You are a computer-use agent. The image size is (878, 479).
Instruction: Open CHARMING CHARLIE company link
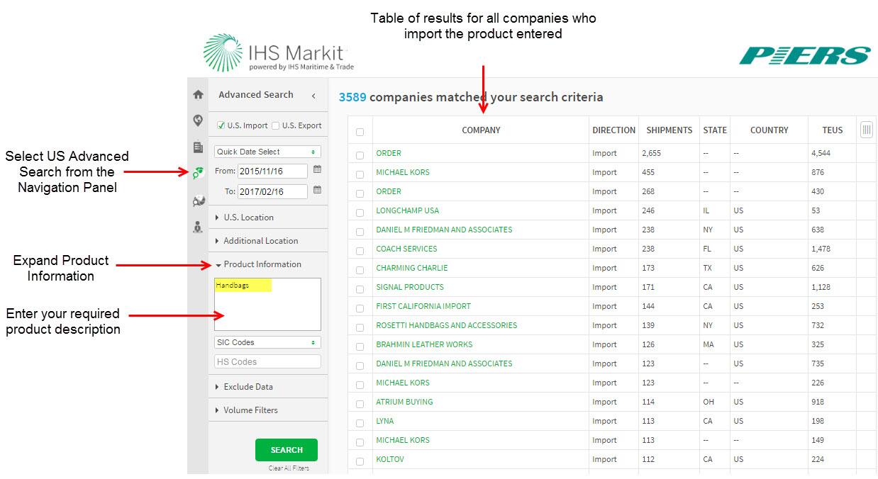(411, 268)
